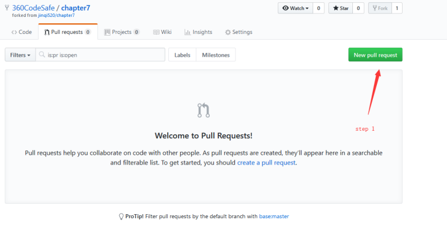Click the large pull request icon above the Welcome heading

tap(203, 110)
